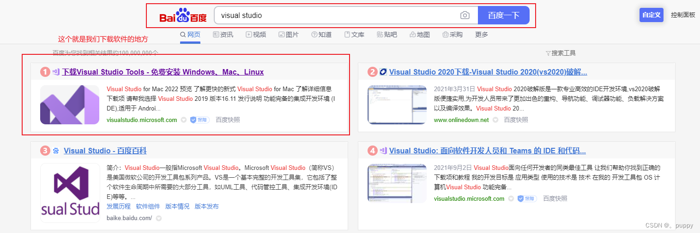Image resolution: width=700 pixels, height=233 pixels.
Task: Expand dropdown arrow after fourth result URL
Action: (x=511, y=199)
